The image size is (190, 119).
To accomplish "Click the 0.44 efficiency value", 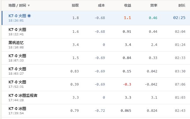I will pyautogui.click(x=153, y=32).
